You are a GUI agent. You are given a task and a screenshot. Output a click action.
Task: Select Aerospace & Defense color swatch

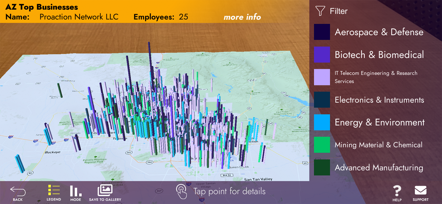tap(322, 32)
